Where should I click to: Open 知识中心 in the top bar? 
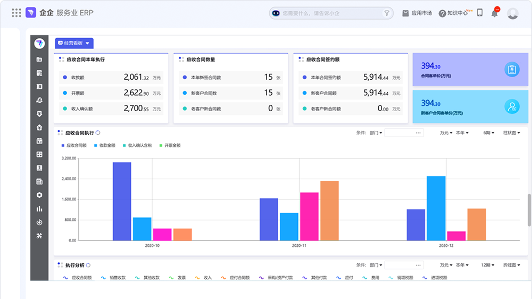point(454,13)
